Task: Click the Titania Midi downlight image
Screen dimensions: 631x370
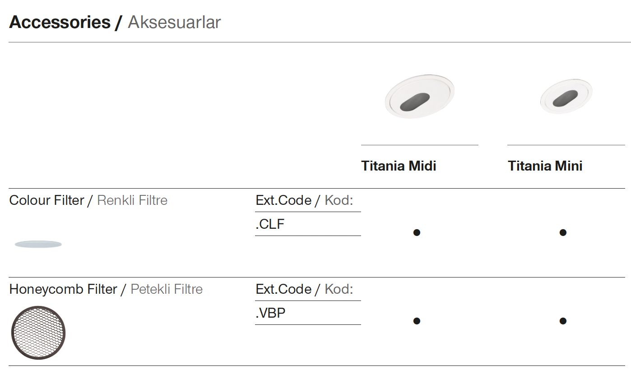Action: pyautogui.click(x=419, y=97)
